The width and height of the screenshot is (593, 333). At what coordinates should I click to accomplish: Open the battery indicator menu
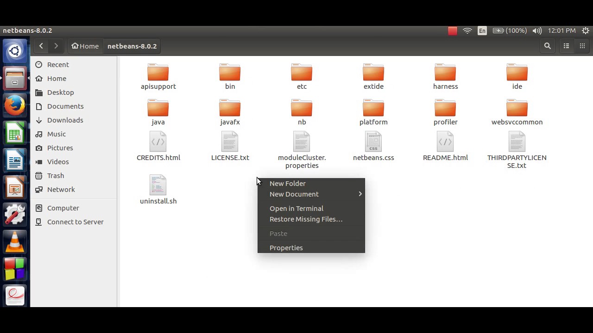[510, 31]
